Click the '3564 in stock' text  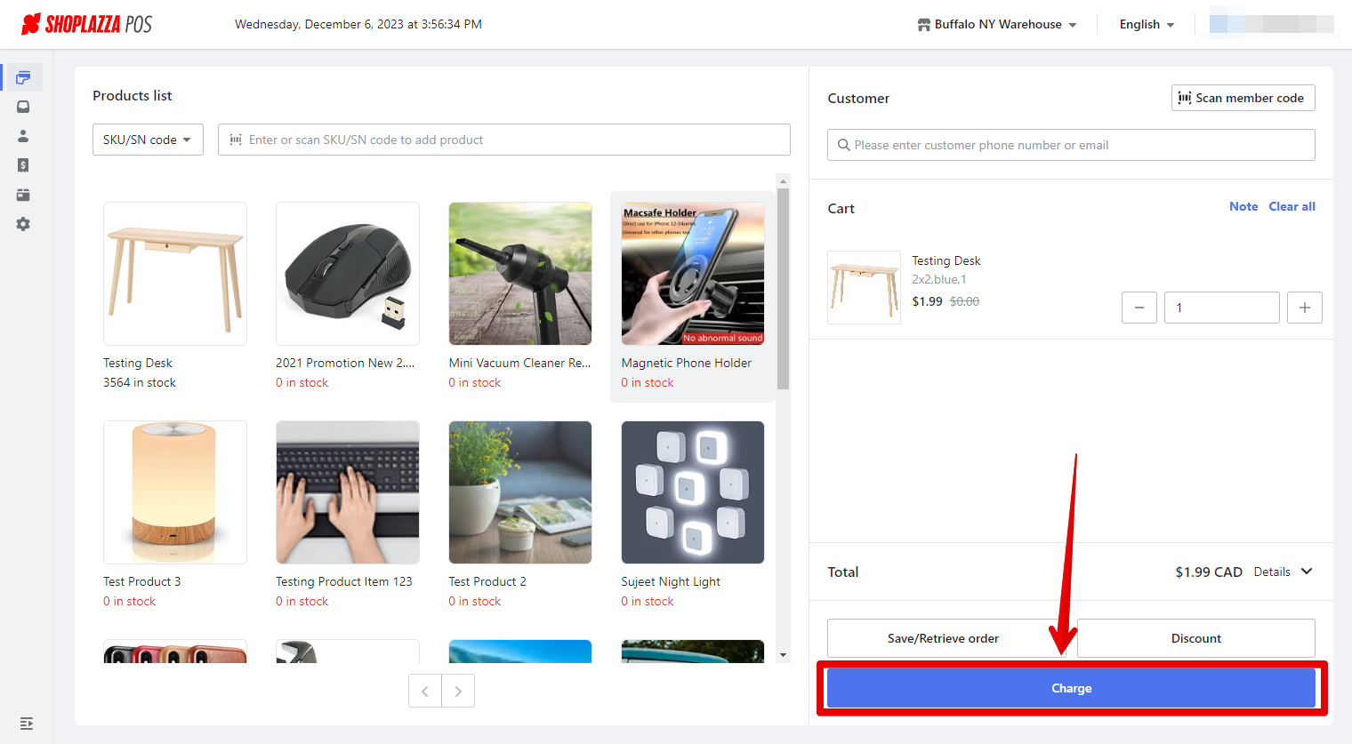[140, 382]
